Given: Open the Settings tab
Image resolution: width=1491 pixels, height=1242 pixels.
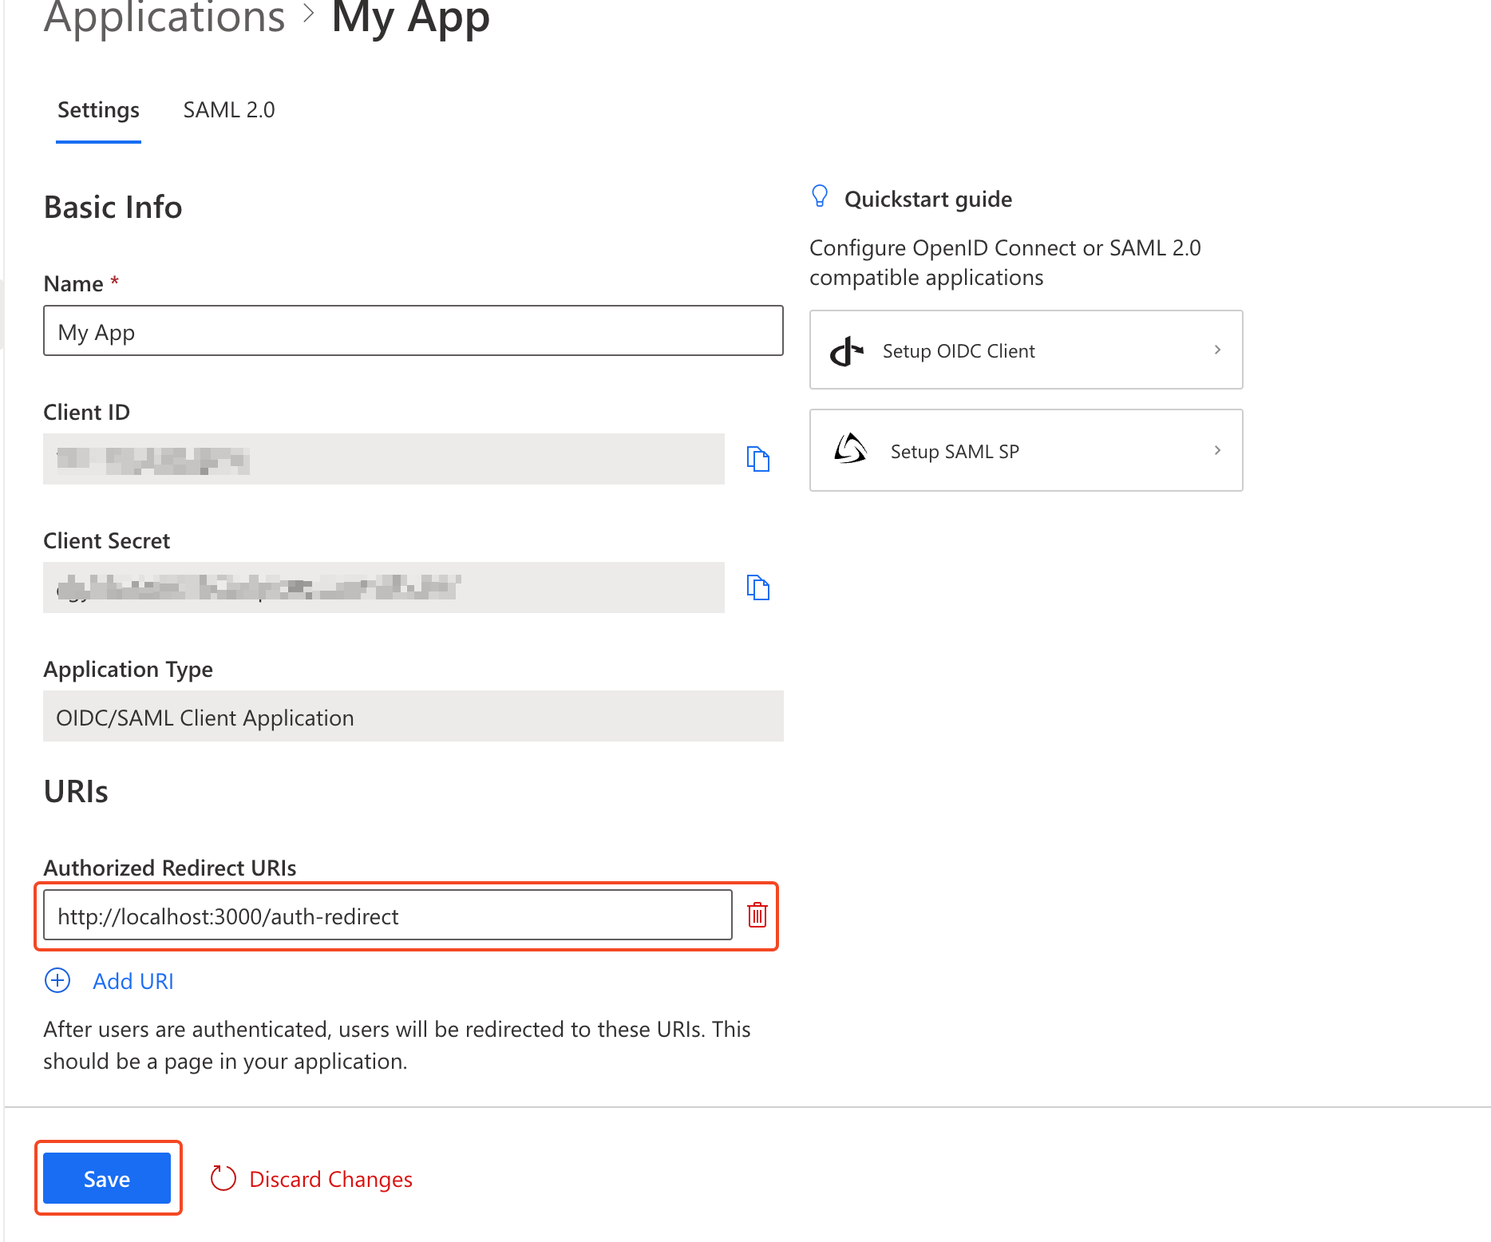Looking at the screenshot, I should pyautogui.click(x=98, y=110).
